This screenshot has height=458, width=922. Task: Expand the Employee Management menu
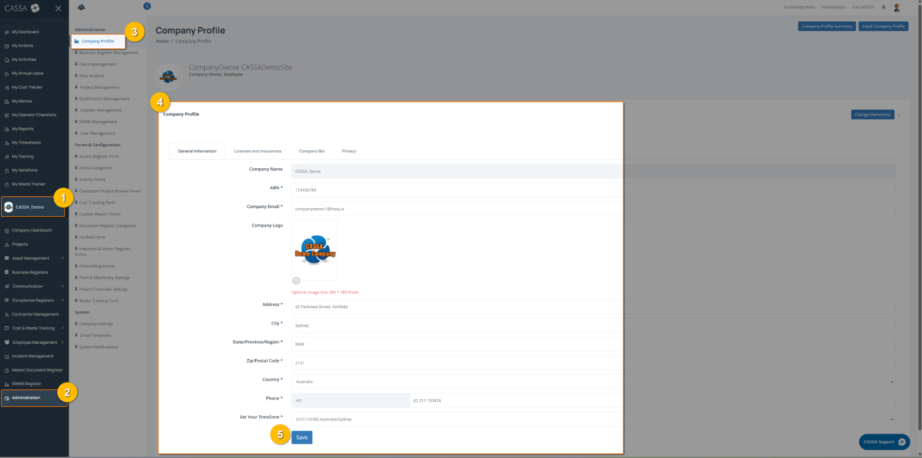pyautogui.click(x=34, y=342)
